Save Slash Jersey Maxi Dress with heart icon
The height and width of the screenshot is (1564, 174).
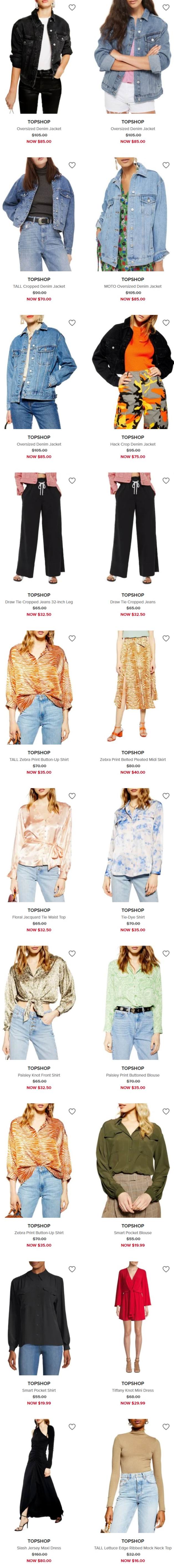click(71, 1427)
